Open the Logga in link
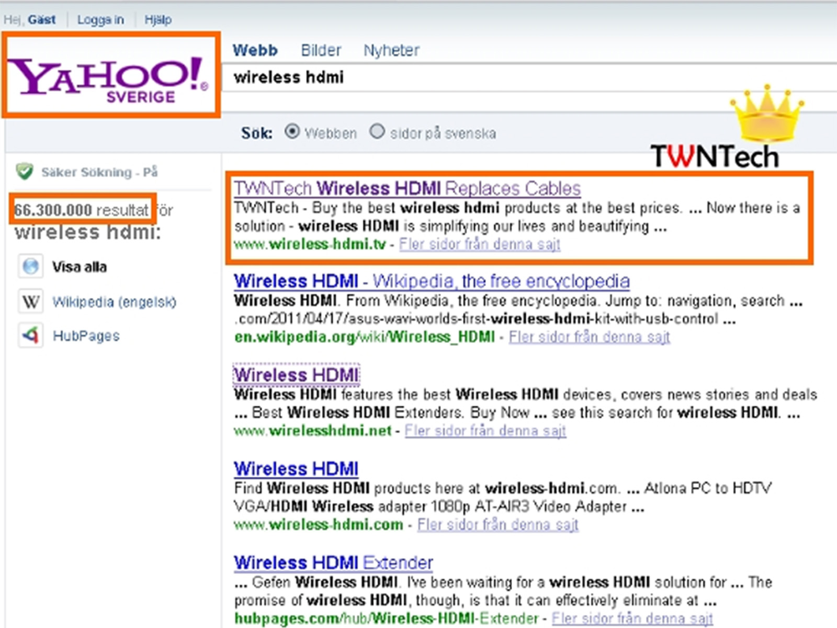837x628 pixels. tap(100, 20)
